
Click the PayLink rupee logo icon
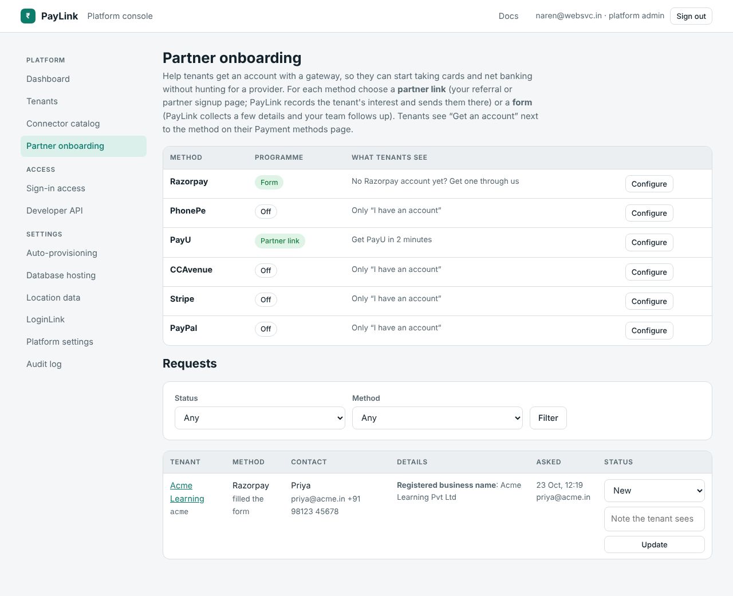coord(28,16)
